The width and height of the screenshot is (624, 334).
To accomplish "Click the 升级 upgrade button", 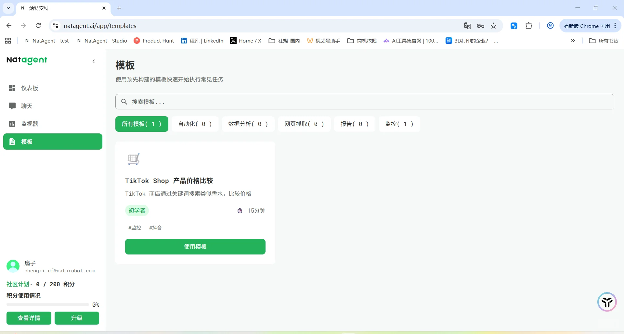I will point(77,318).
